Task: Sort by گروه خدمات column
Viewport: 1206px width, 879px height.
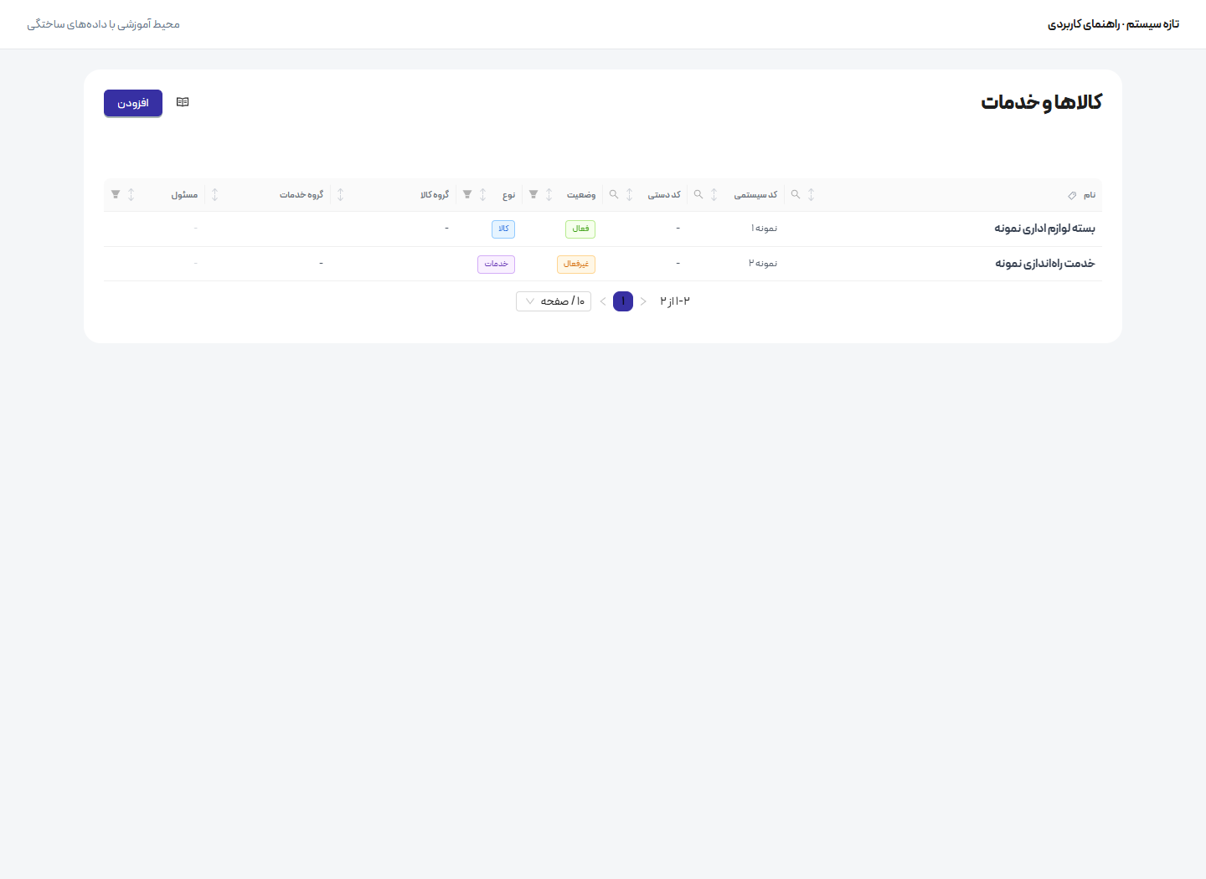Action: click(x=214, y=195)
